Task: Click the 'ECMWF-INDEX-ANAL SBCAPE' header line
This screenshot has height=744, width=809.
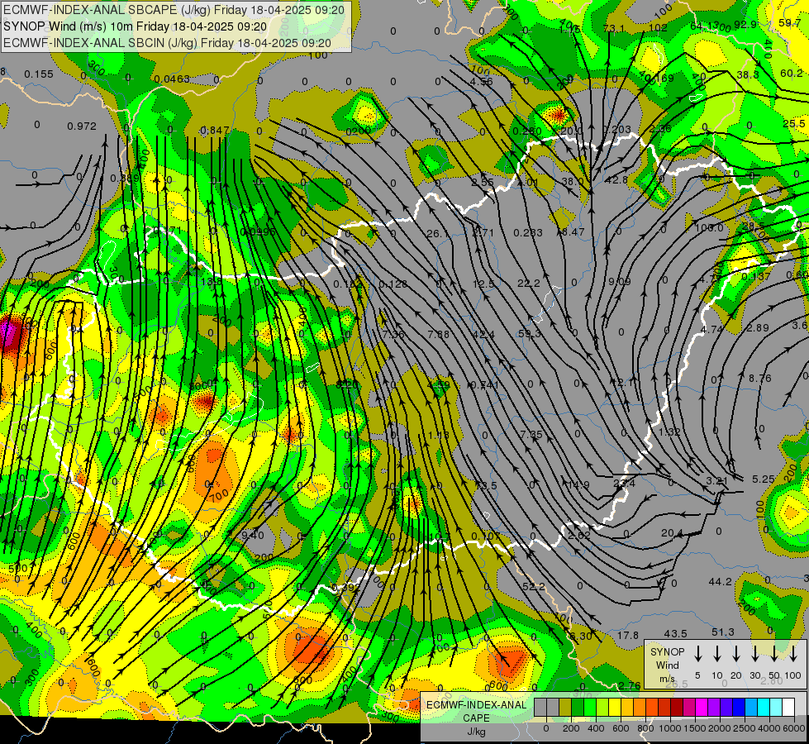Action: [174, 10]
